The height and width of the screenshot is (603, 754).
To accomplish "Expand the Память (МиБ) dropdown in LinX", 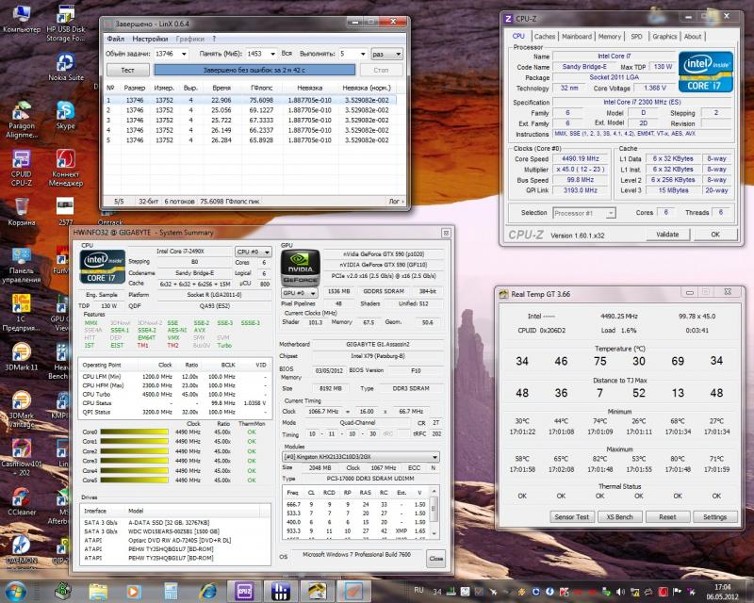I will click(272, 54).
